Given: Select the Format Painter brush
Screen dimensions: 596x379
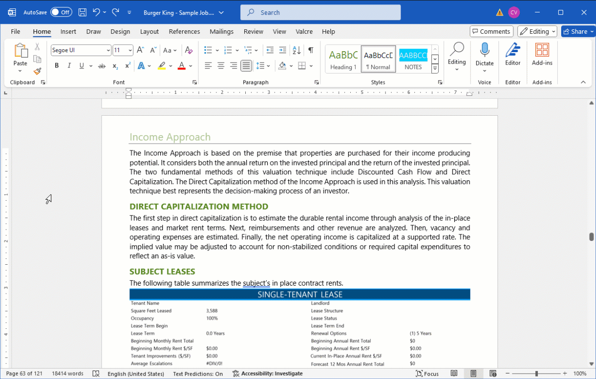Looking at the screenshot, I should (37, 71).
